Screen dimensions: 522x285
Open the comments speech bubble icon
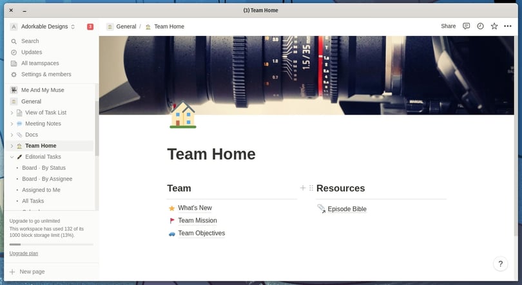coord(466,26)
